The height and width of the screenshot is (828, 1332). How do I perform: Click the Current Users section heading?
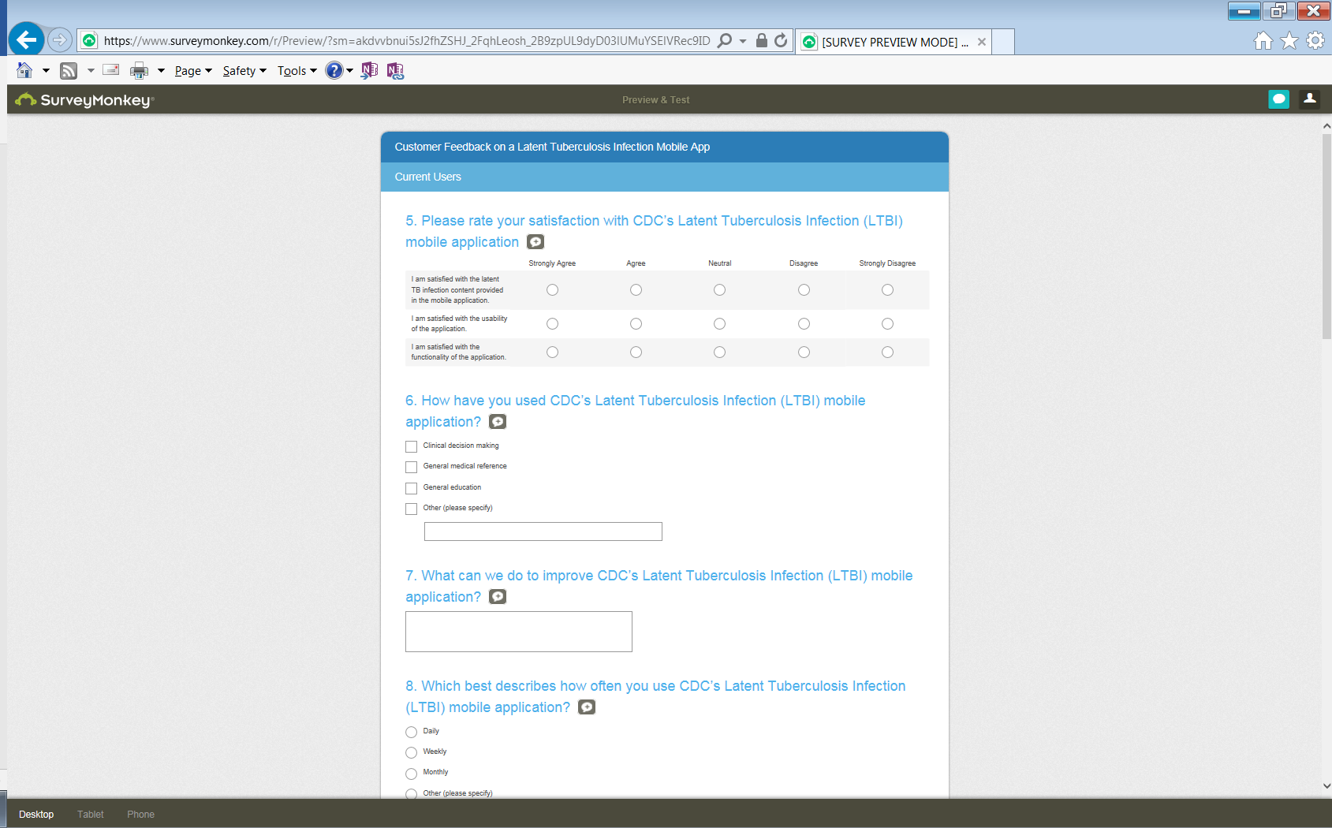coord(428,177)
